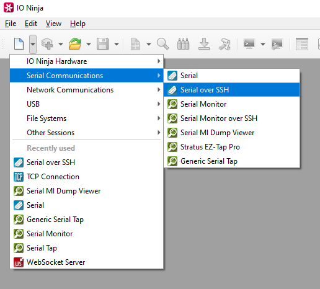Image resolution: width=320 pixels, height=289 pixels.
Task: Expand the IO Ninja Hardware submenu
Action: pyautogui.click(x=87, y=61)
